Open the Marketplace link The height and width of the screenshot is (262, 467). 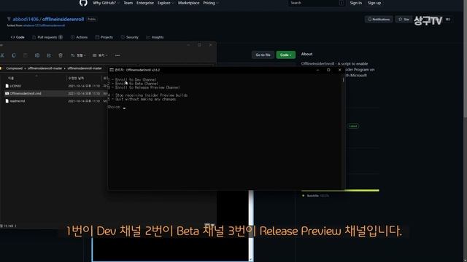click(x=188, y=3)
